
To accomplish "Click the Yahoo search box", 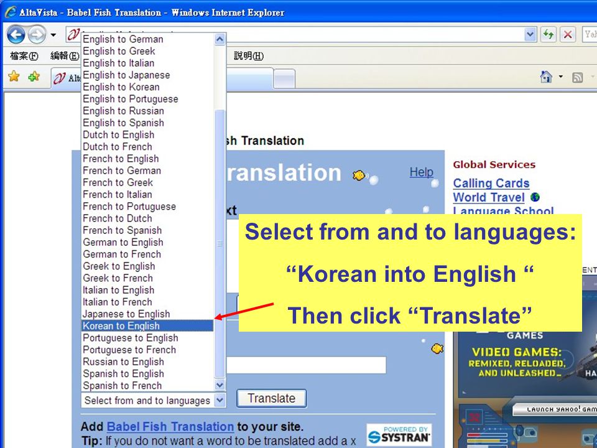I will pyautogui.click(x=590, y=35).
